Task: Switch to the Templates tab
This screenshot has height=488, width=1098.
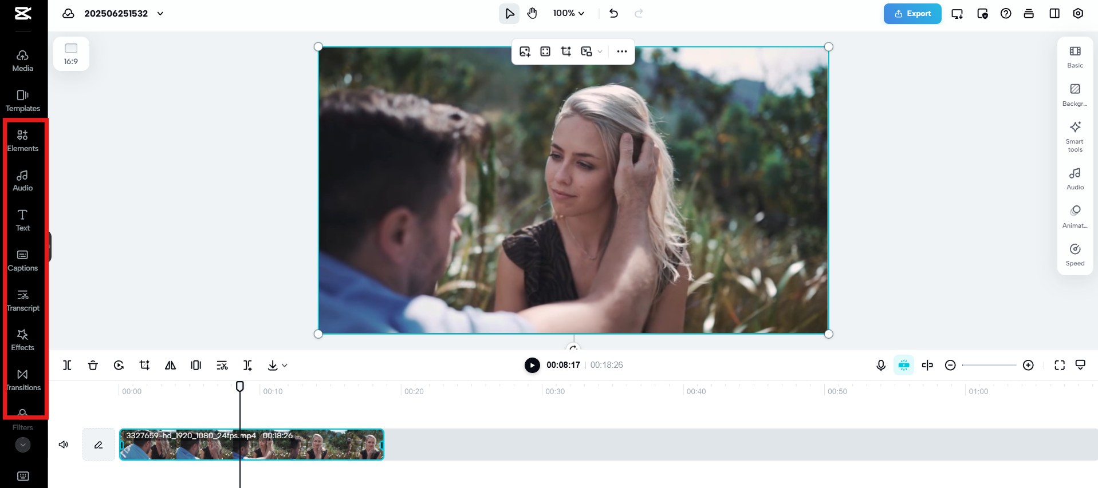Action: pyautogui.click(x=22, y=101)
